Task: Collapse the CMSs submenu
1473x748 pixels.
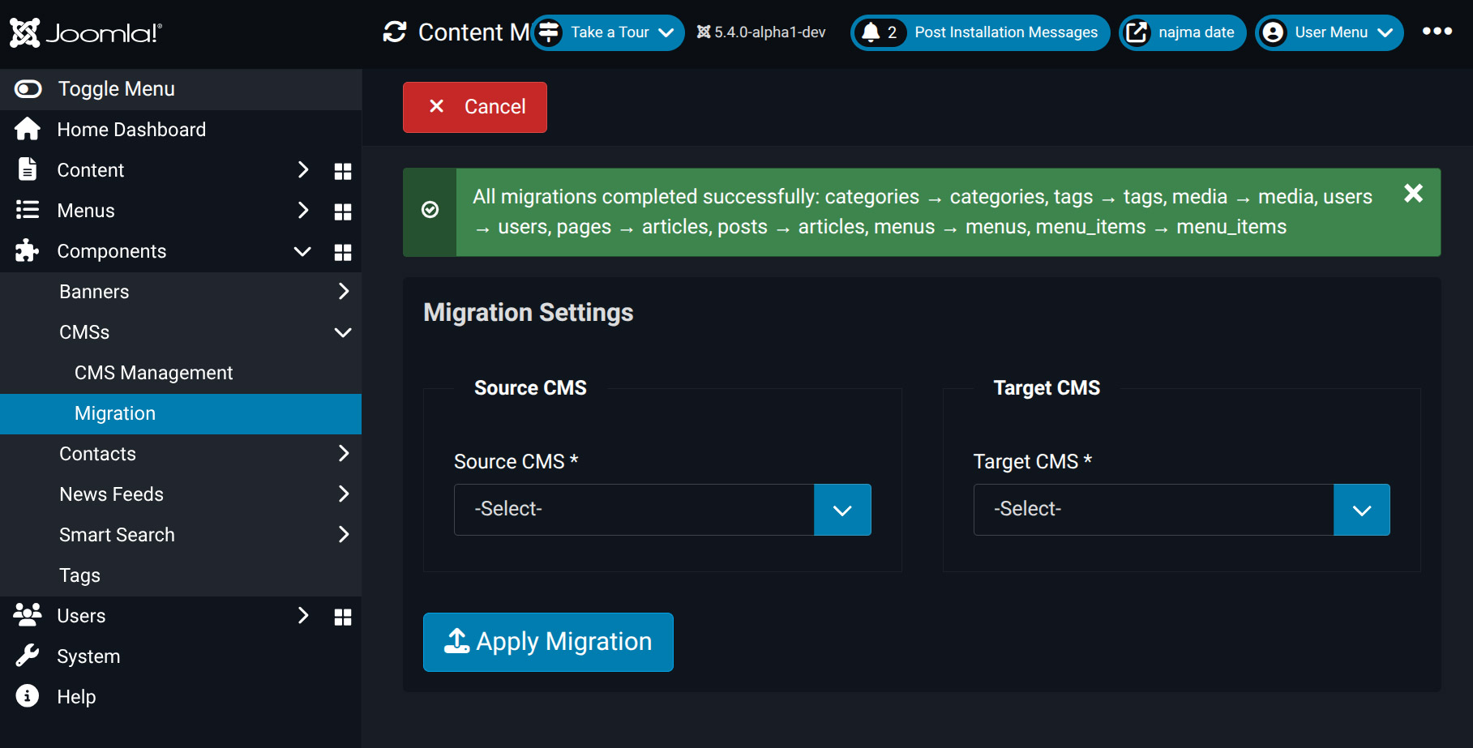Action: pos(343,332)
